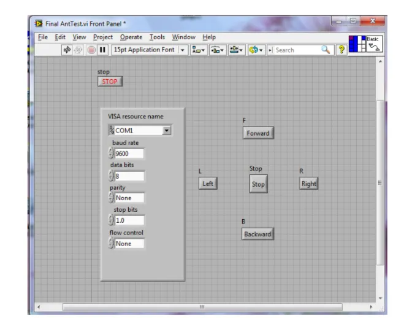The height and width of the screenshot is (318, 412).
Task: Click the Pause toolbar icon
Action: click(x=101, y=50)
